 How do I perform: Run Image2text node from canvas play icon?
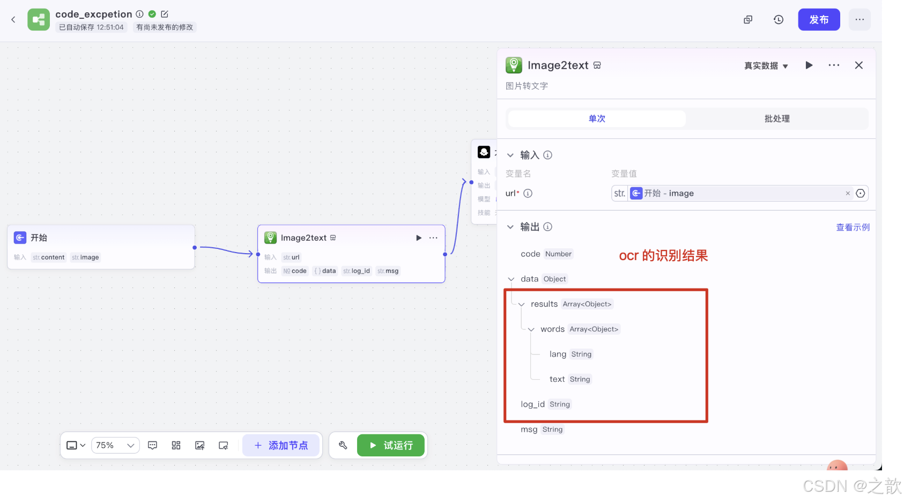coord(419,238)
